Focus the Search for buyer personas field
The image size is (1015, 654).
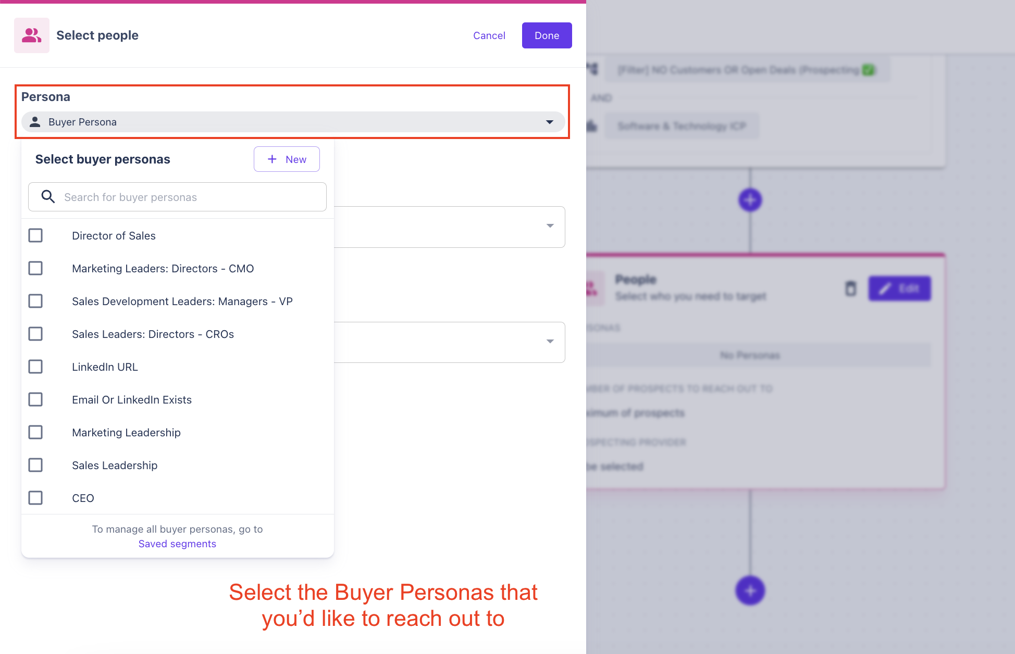(x=188, y=197)
